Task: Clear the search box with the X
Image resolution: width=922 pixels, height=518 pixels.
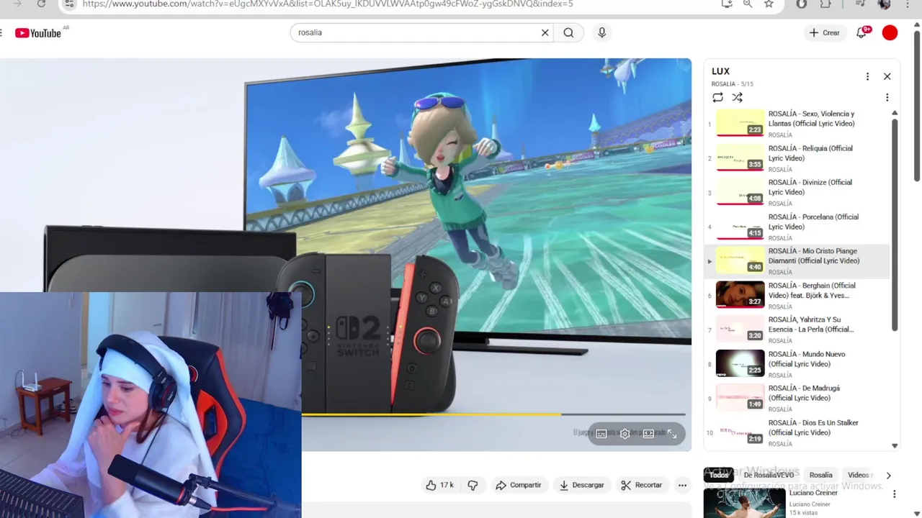Action: 545,32
